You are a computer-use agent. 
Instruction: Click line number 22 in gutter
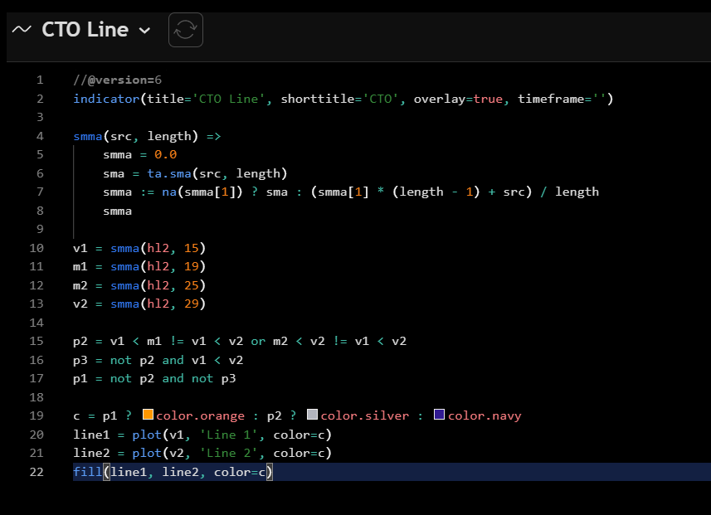37,472
